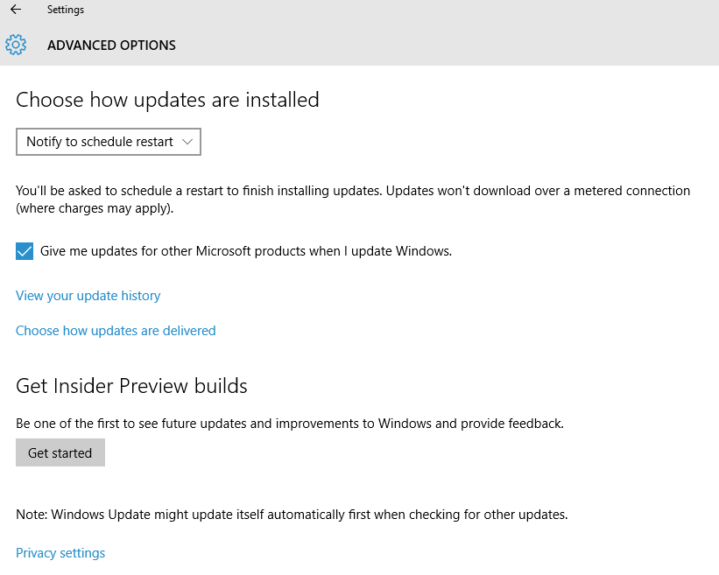Click the 'Give me updates for other Microsoft products' label
The width and height of the screenshot is (719, 575).
click(x=246, y=251)
